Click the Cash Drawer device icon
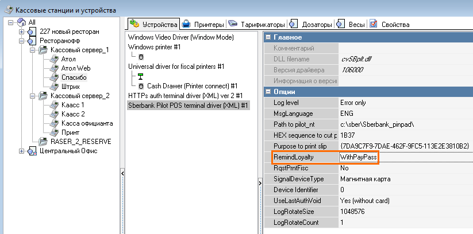 [141, 85]
